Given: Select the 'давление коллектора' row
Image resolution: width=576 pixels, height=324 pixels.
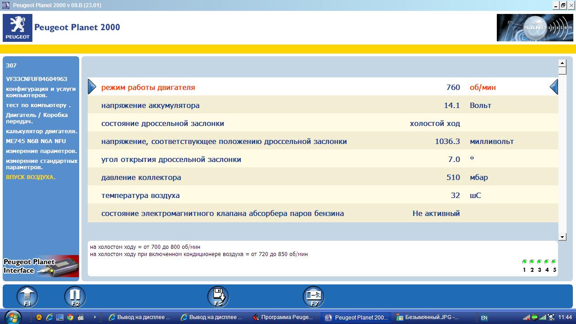Looking at the screenshot, I should point(323,177).
